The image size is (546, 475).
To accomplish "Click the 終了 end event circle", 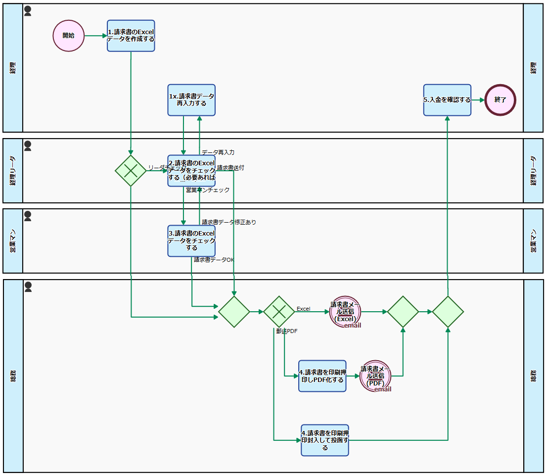I will coord(500,99).
